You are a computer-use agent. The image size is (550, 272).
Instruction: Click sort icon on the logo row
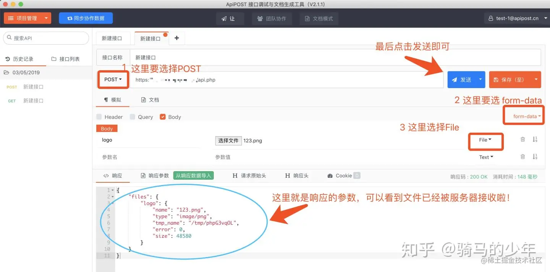coord(535,140)
